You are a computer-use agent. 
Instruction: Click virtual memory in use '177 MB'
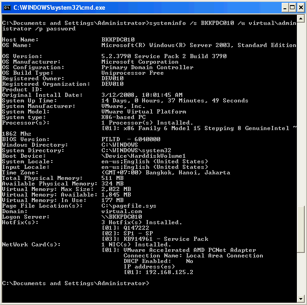click(x=112, y=200)
